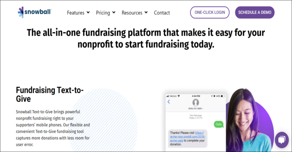Click the gray contact avatar icon
The image size is (292, 152).
[196, 102]
